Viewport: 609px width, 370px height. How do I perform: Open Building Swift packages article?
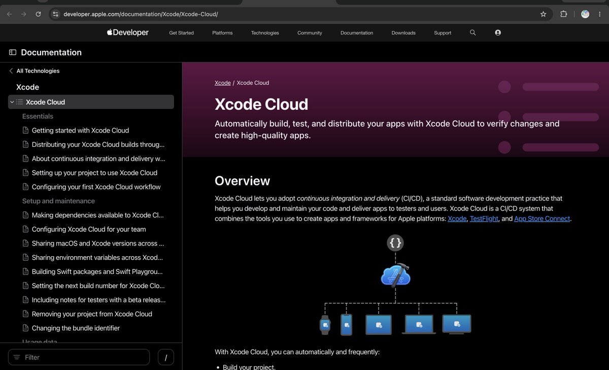(x=97, y=272)
